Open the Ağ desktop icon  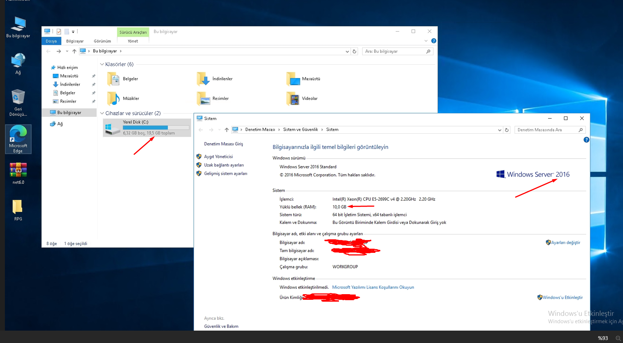[x=18, y=64]
